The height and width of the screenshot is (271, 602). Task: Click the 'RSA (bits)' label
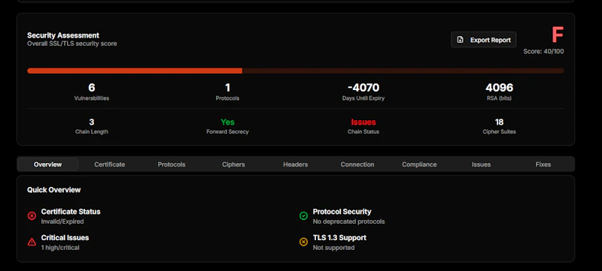pos(499,98)
